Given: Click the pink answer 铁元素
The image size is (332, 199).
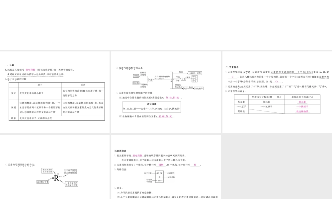Looking at the screenshot, I should tap(302, 102).
